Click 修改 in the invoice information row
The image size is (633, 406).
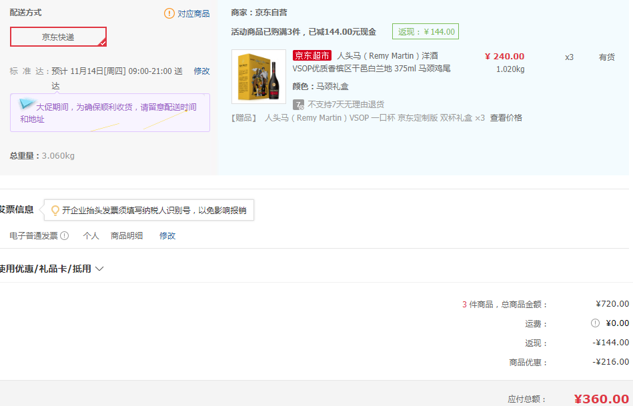point(167,236)
